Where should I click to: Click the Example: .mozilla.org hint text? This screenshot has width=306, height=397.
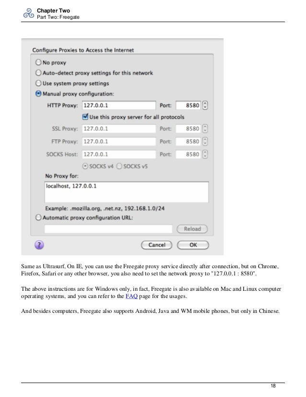coord(105,209)
